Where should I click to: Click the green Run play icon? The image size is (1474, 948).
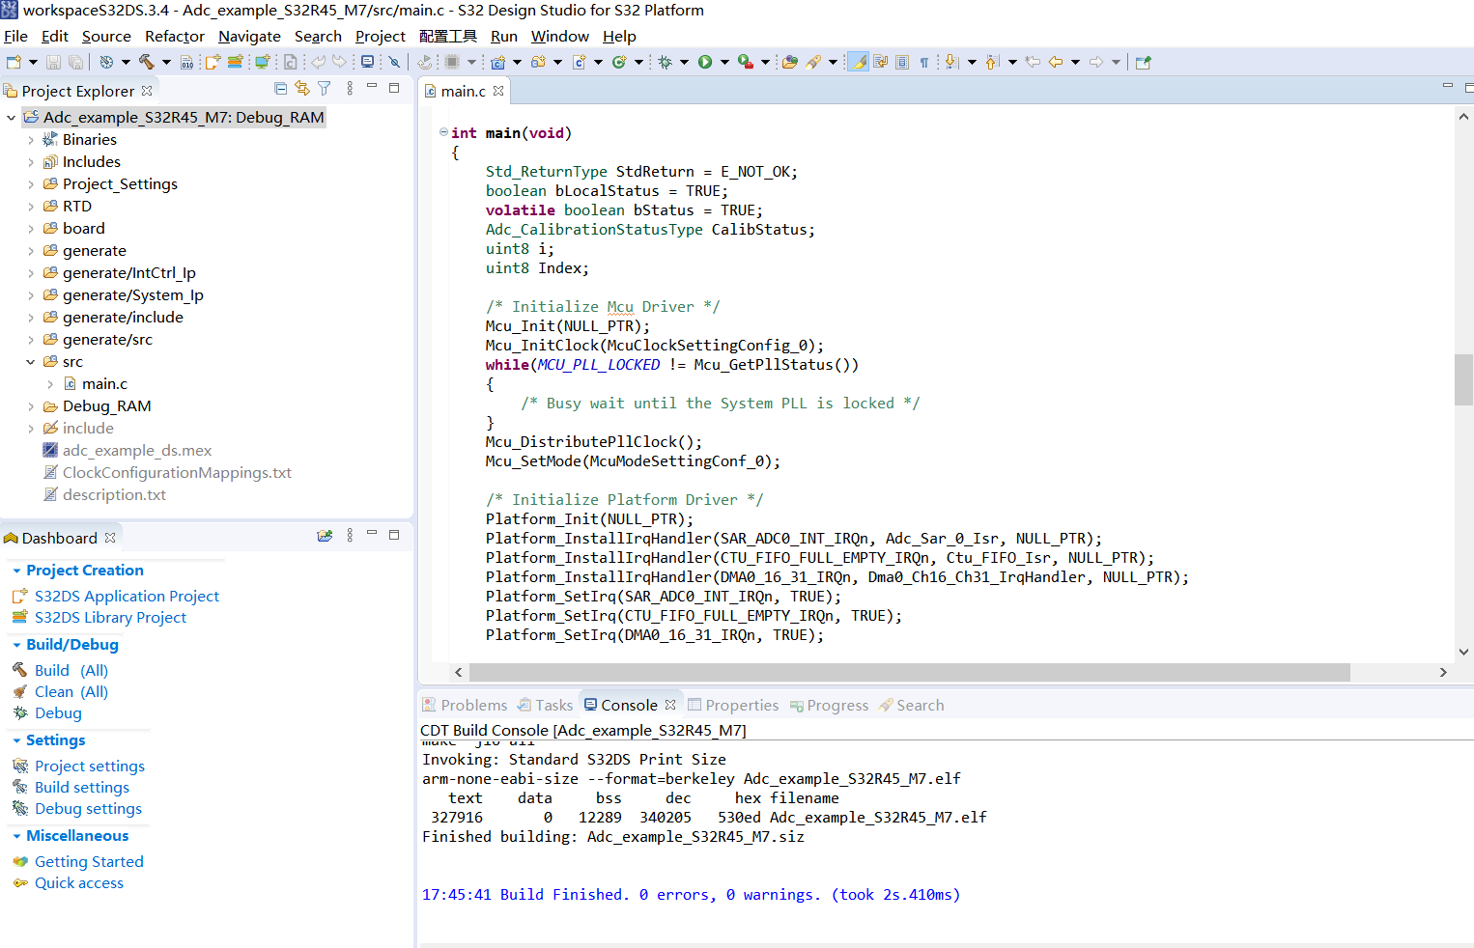click(705, 62)
